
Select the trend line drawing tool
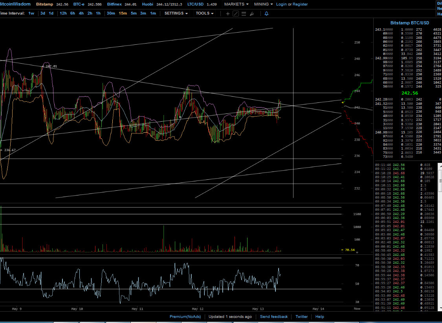[236, 13]
